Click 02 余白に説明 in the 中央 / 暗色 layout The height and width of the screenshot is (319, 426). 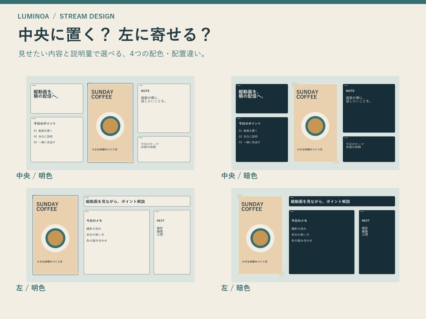click(248, 136)
